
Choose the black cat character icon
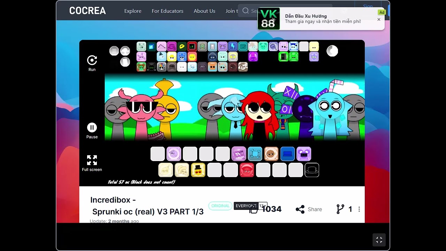pyautogui.click(x=152, y=67)
